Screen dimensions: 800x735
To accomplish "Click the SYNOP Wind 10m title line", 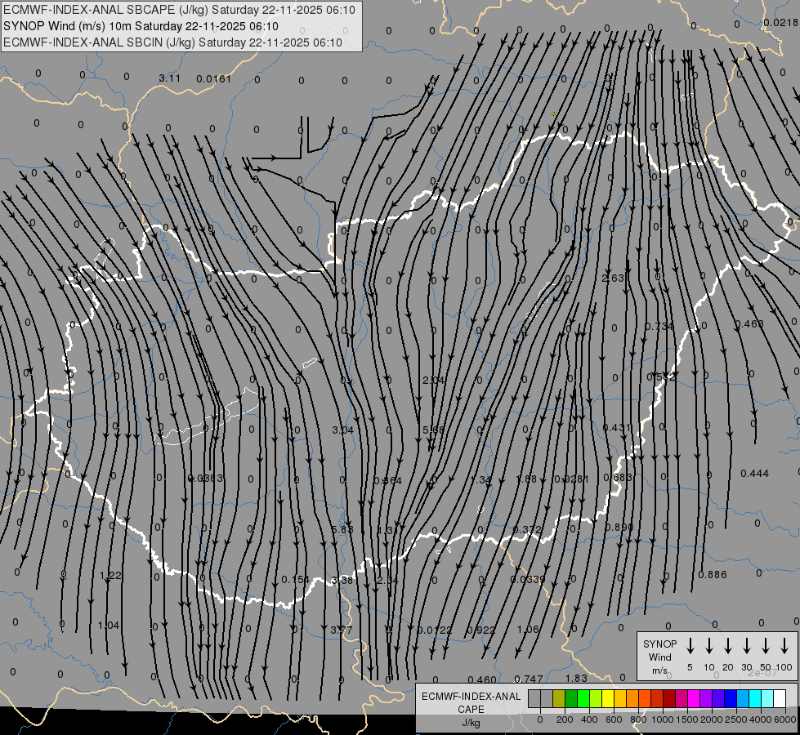I will pos(141,26).
